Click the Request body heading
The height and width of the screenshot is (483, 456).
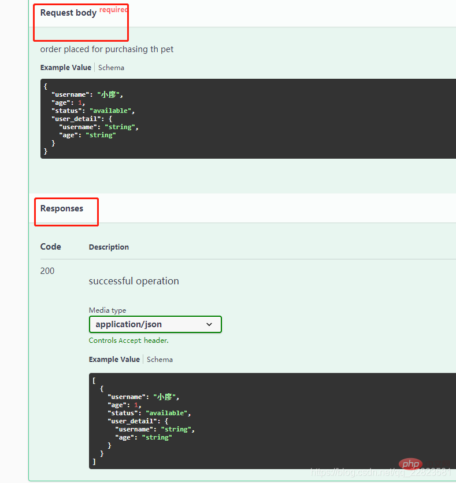pyautogui.click(x=69, y=13)
